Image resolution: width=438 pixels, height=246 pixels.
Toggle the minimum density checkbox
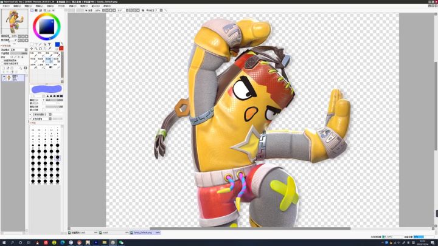pyautogui.click(x=44, y=110)
